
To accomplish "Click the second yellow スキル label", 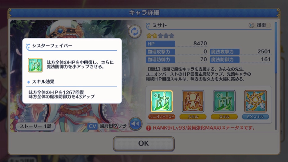I will [224, 117].
